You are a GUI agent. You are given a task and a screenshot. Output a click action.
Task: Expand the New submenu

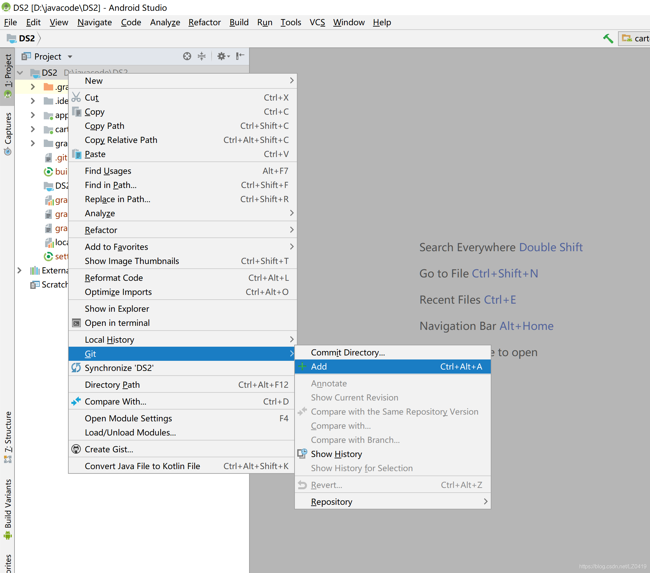183,81
